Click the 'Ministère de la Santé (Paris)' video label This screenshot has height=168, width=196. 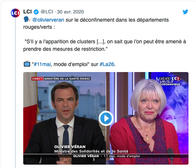(67, 79)
